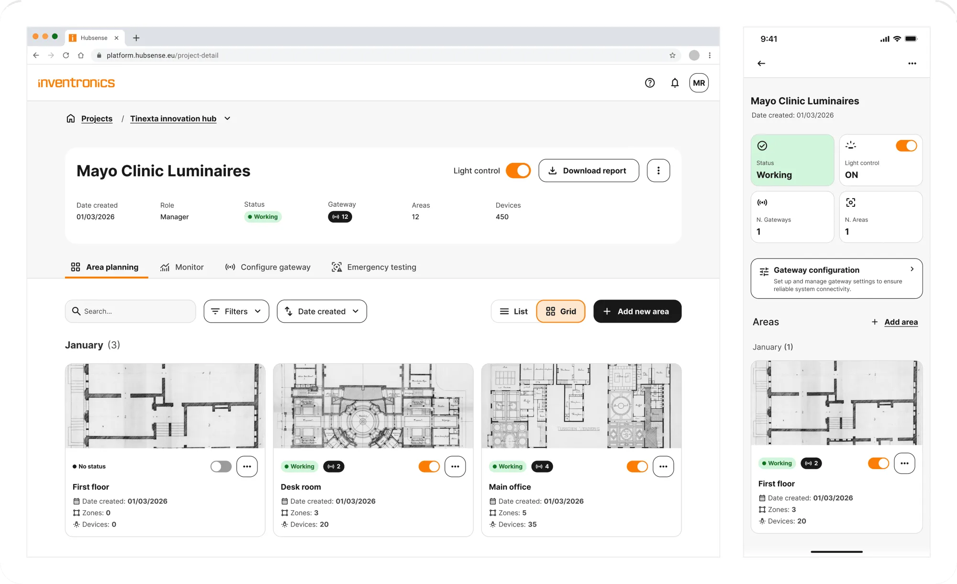Open browser three-dot menu
Screen dimensions: 957x584
(x=710, y=56)
